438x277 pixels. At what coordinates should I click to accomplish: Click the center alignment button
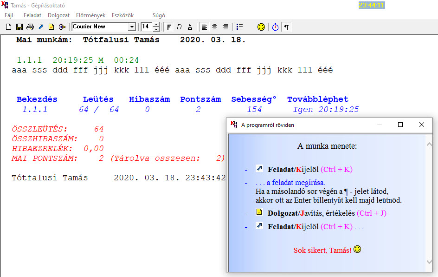(214, 27)
